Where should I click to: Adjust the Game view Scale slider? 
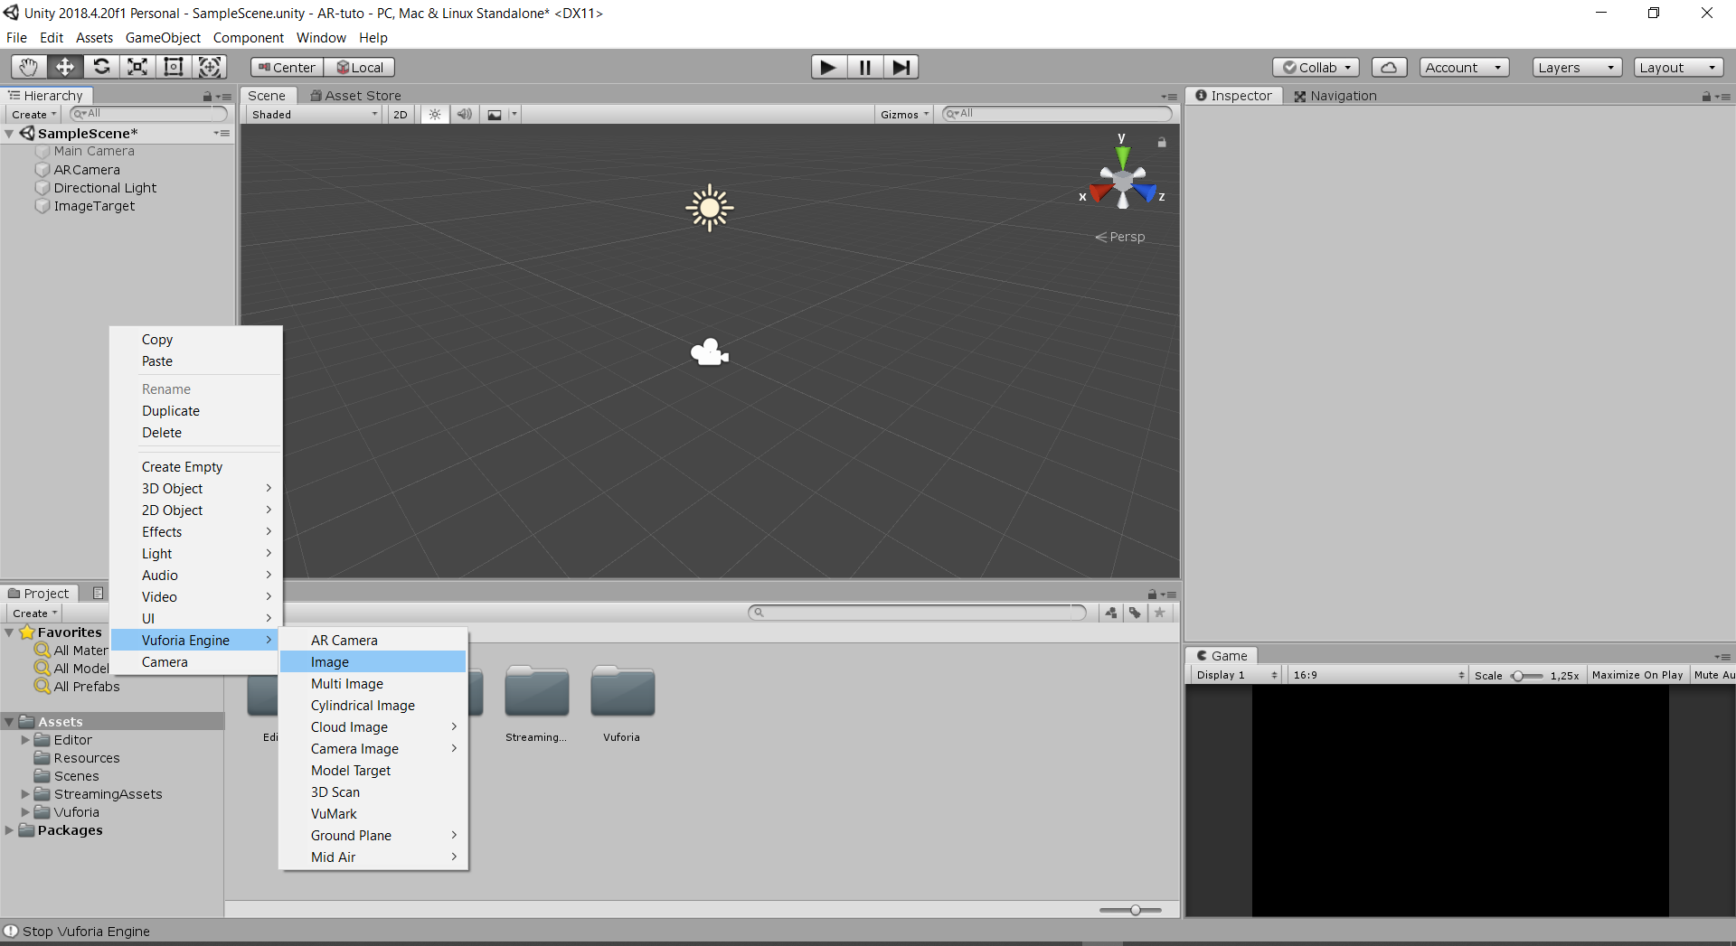(1526, 676)
